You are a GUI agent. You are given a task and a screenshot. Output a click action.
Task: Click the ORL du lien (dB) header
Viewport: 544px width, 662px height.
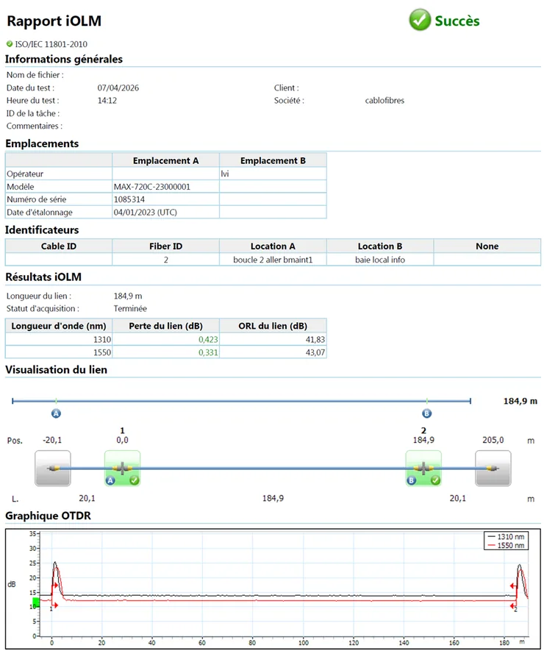[x=273, y=326]
